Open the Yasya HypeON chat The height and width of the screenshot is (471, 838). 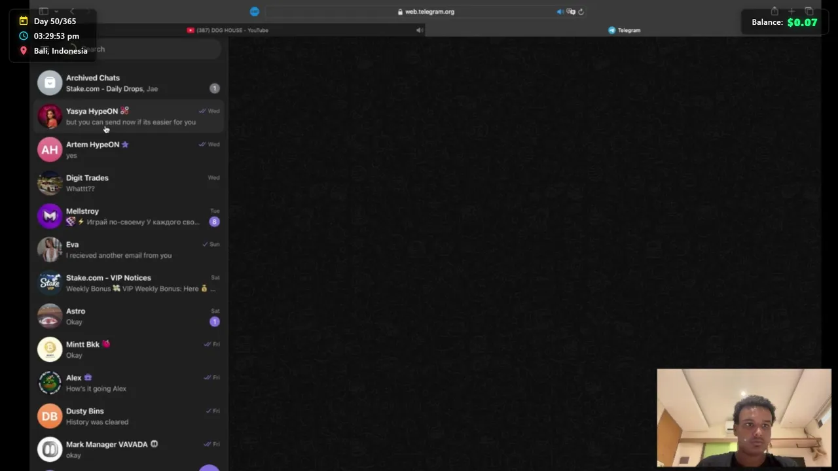coord(128,116)
